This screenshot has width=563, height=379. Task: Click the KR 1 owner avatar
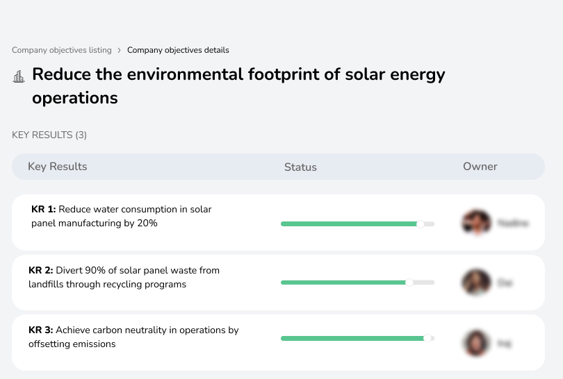(477, 222)
